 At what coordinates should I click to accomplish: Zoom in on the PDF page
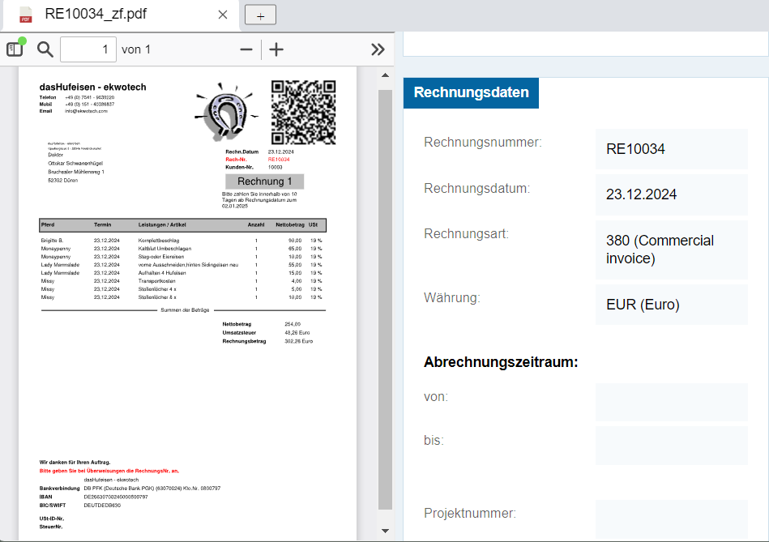point(276,49)
